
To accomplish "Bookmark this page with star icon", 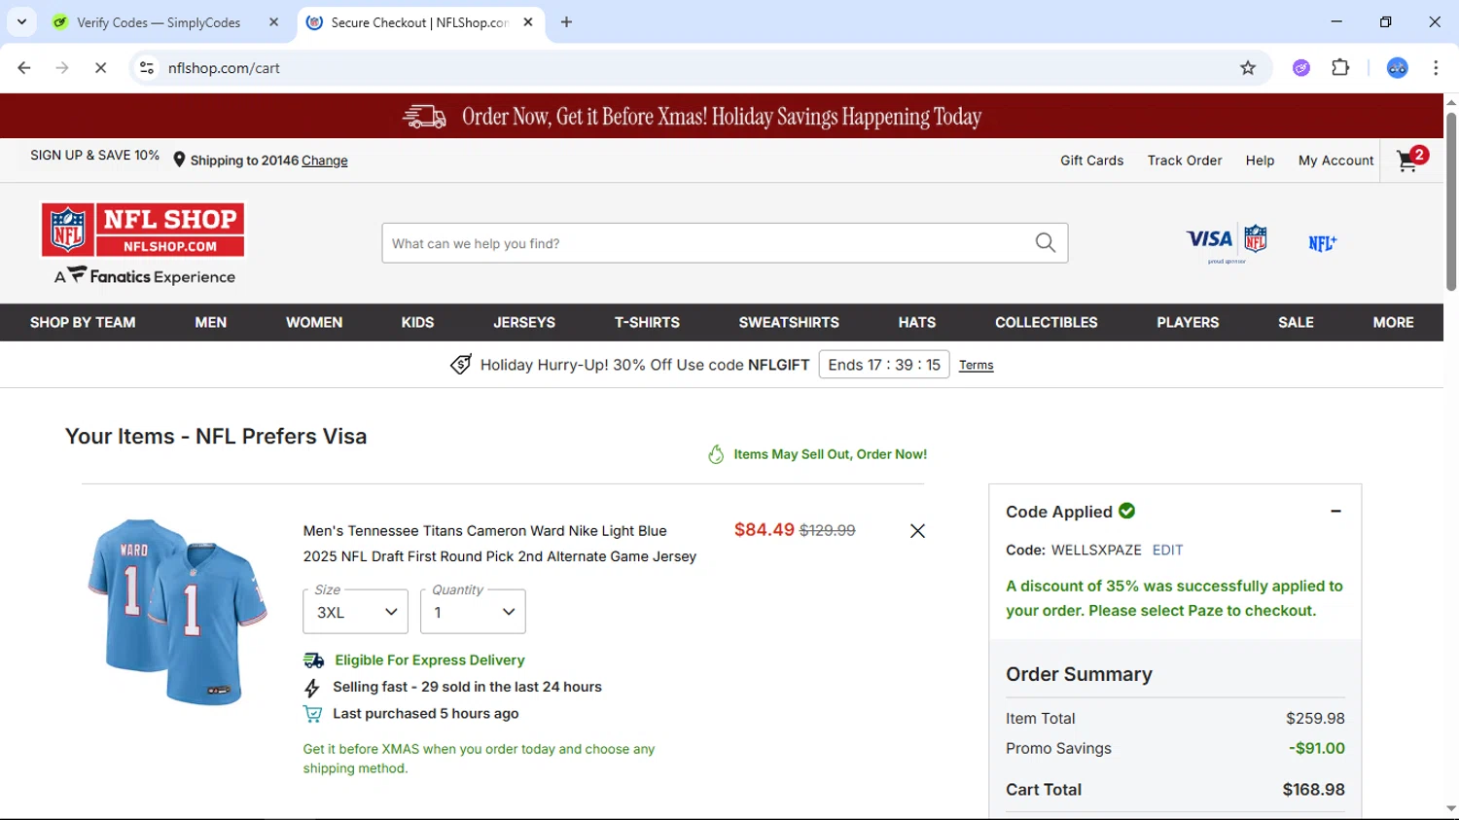I will tap(1248, 67).
